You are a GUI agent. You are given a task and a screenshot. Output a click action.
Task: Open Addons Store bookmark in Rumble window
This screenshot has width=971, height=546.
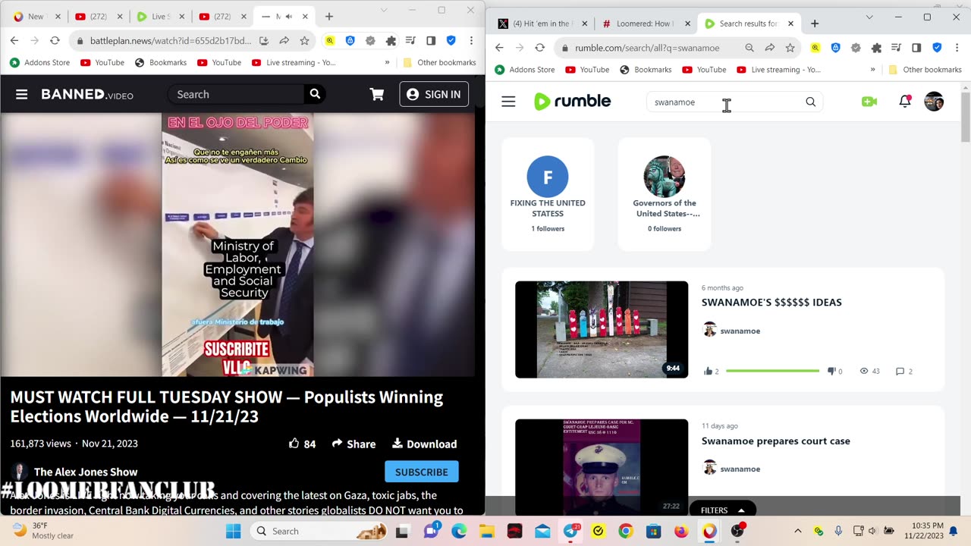tap(525, 70)
